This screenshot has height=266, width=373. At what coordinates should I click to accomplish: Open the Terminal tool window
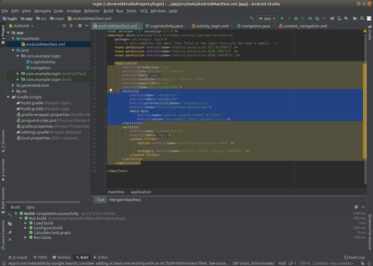62,257
